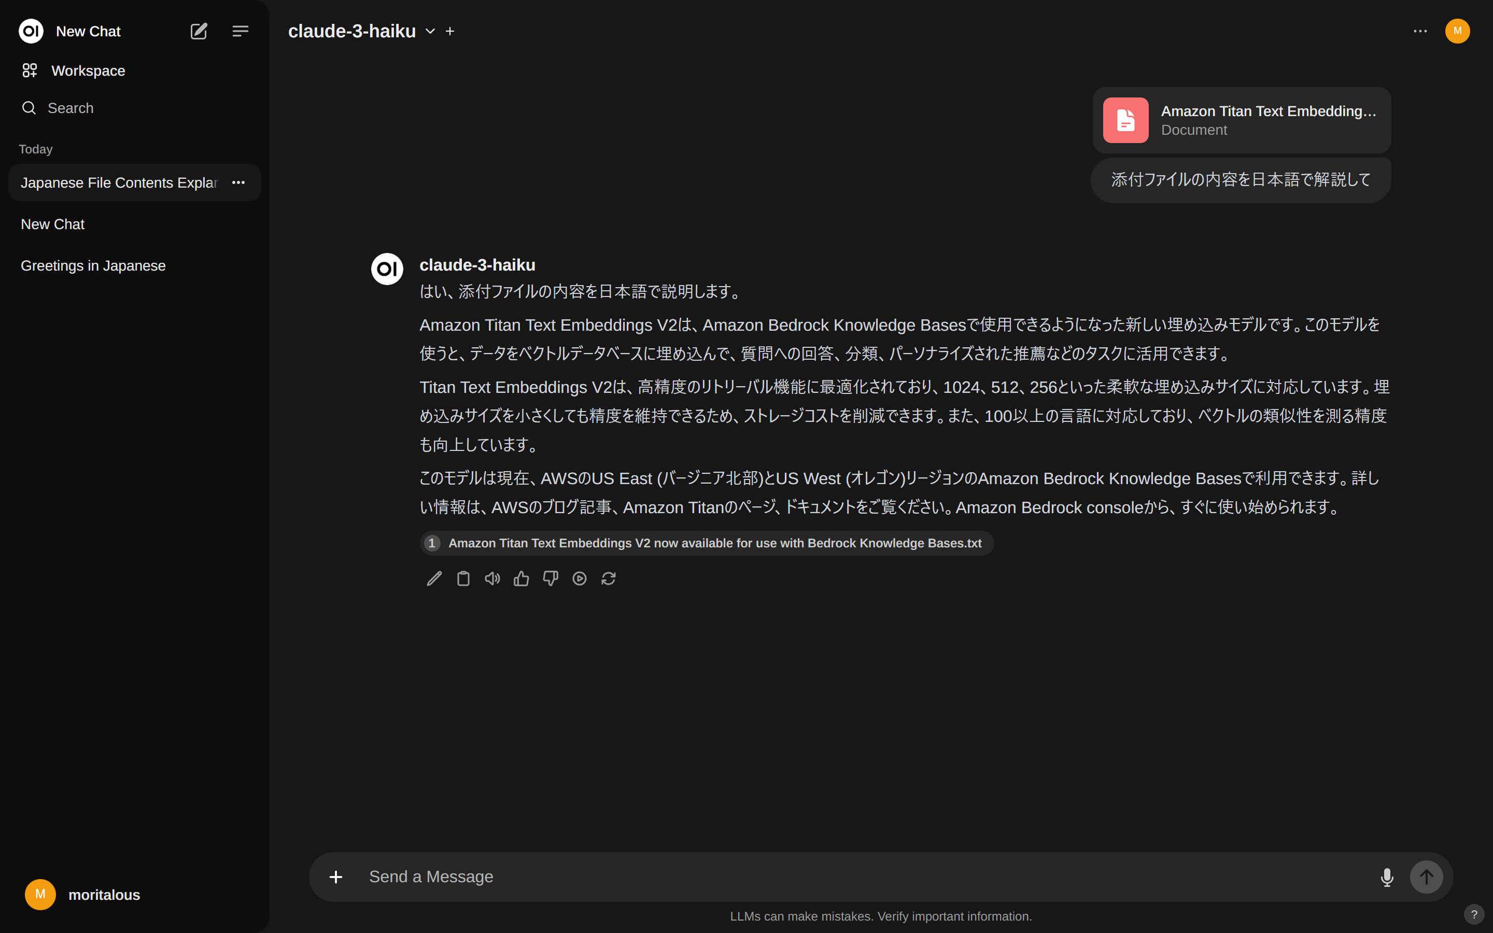The width and height of the screenshot is (1493, 933).
Task: Compose a new chat with the pencil icon
Action: pyautogui.click(x=198, y=31)
